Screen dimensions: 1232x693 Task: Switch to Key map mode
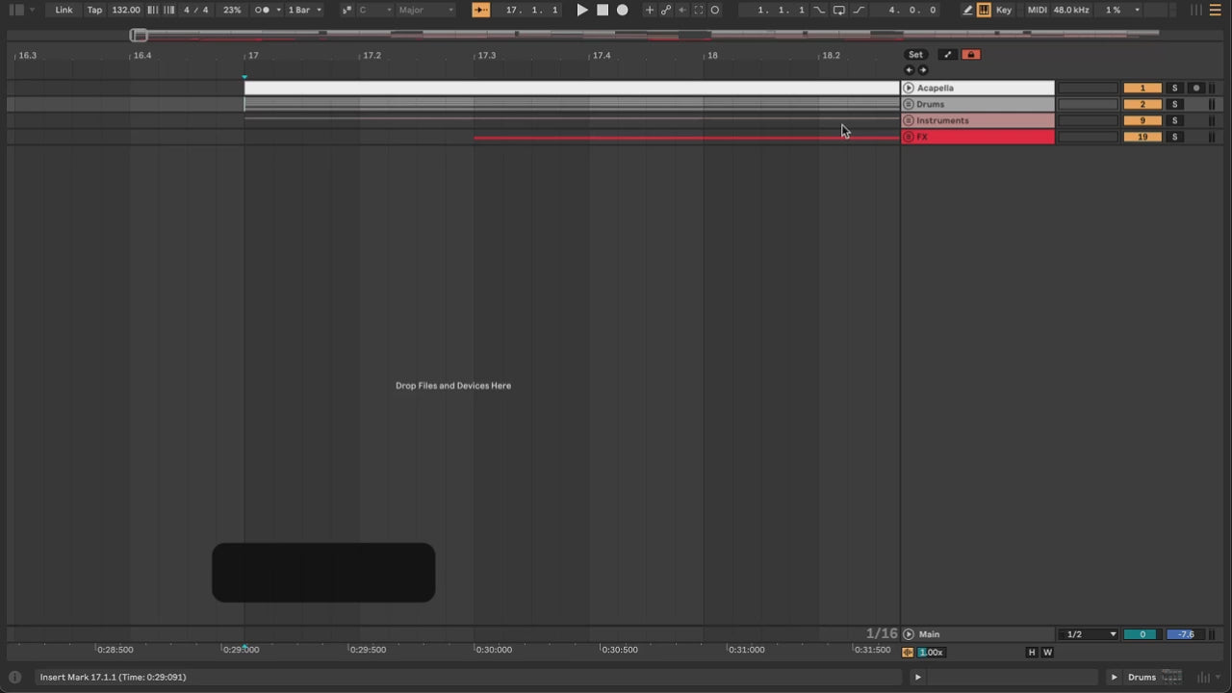(x=1004, y=10)
